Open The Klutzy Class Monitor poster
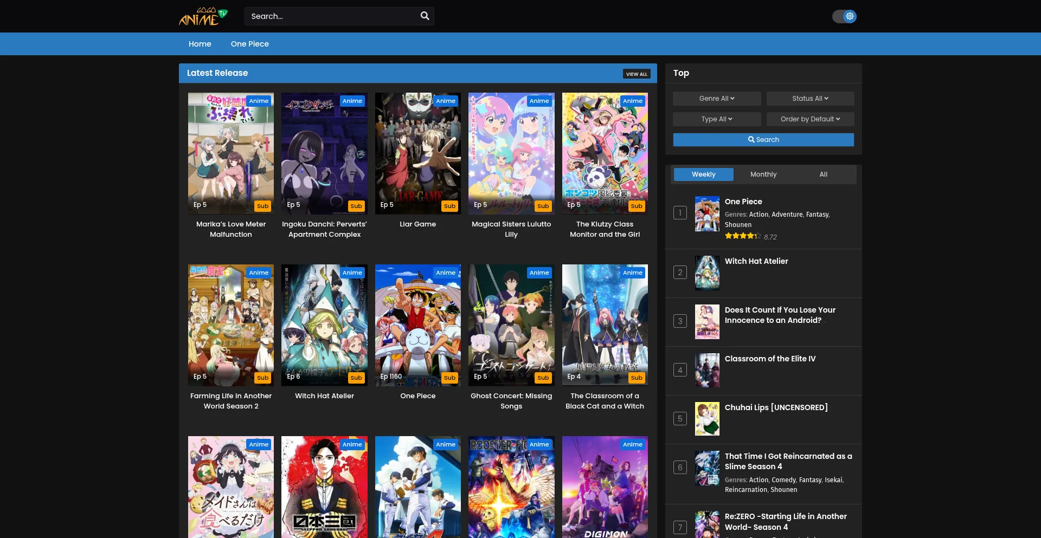The height and width of the screenshot is (538, 1041). point(605,153)
